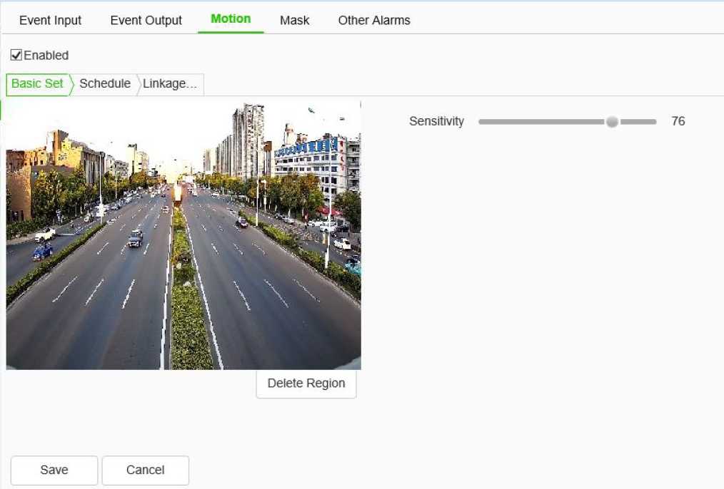Image resolution: width=724 pixels, height=489 pixels.
Task: Click the Sensitivity label
Action: point(436,122)
